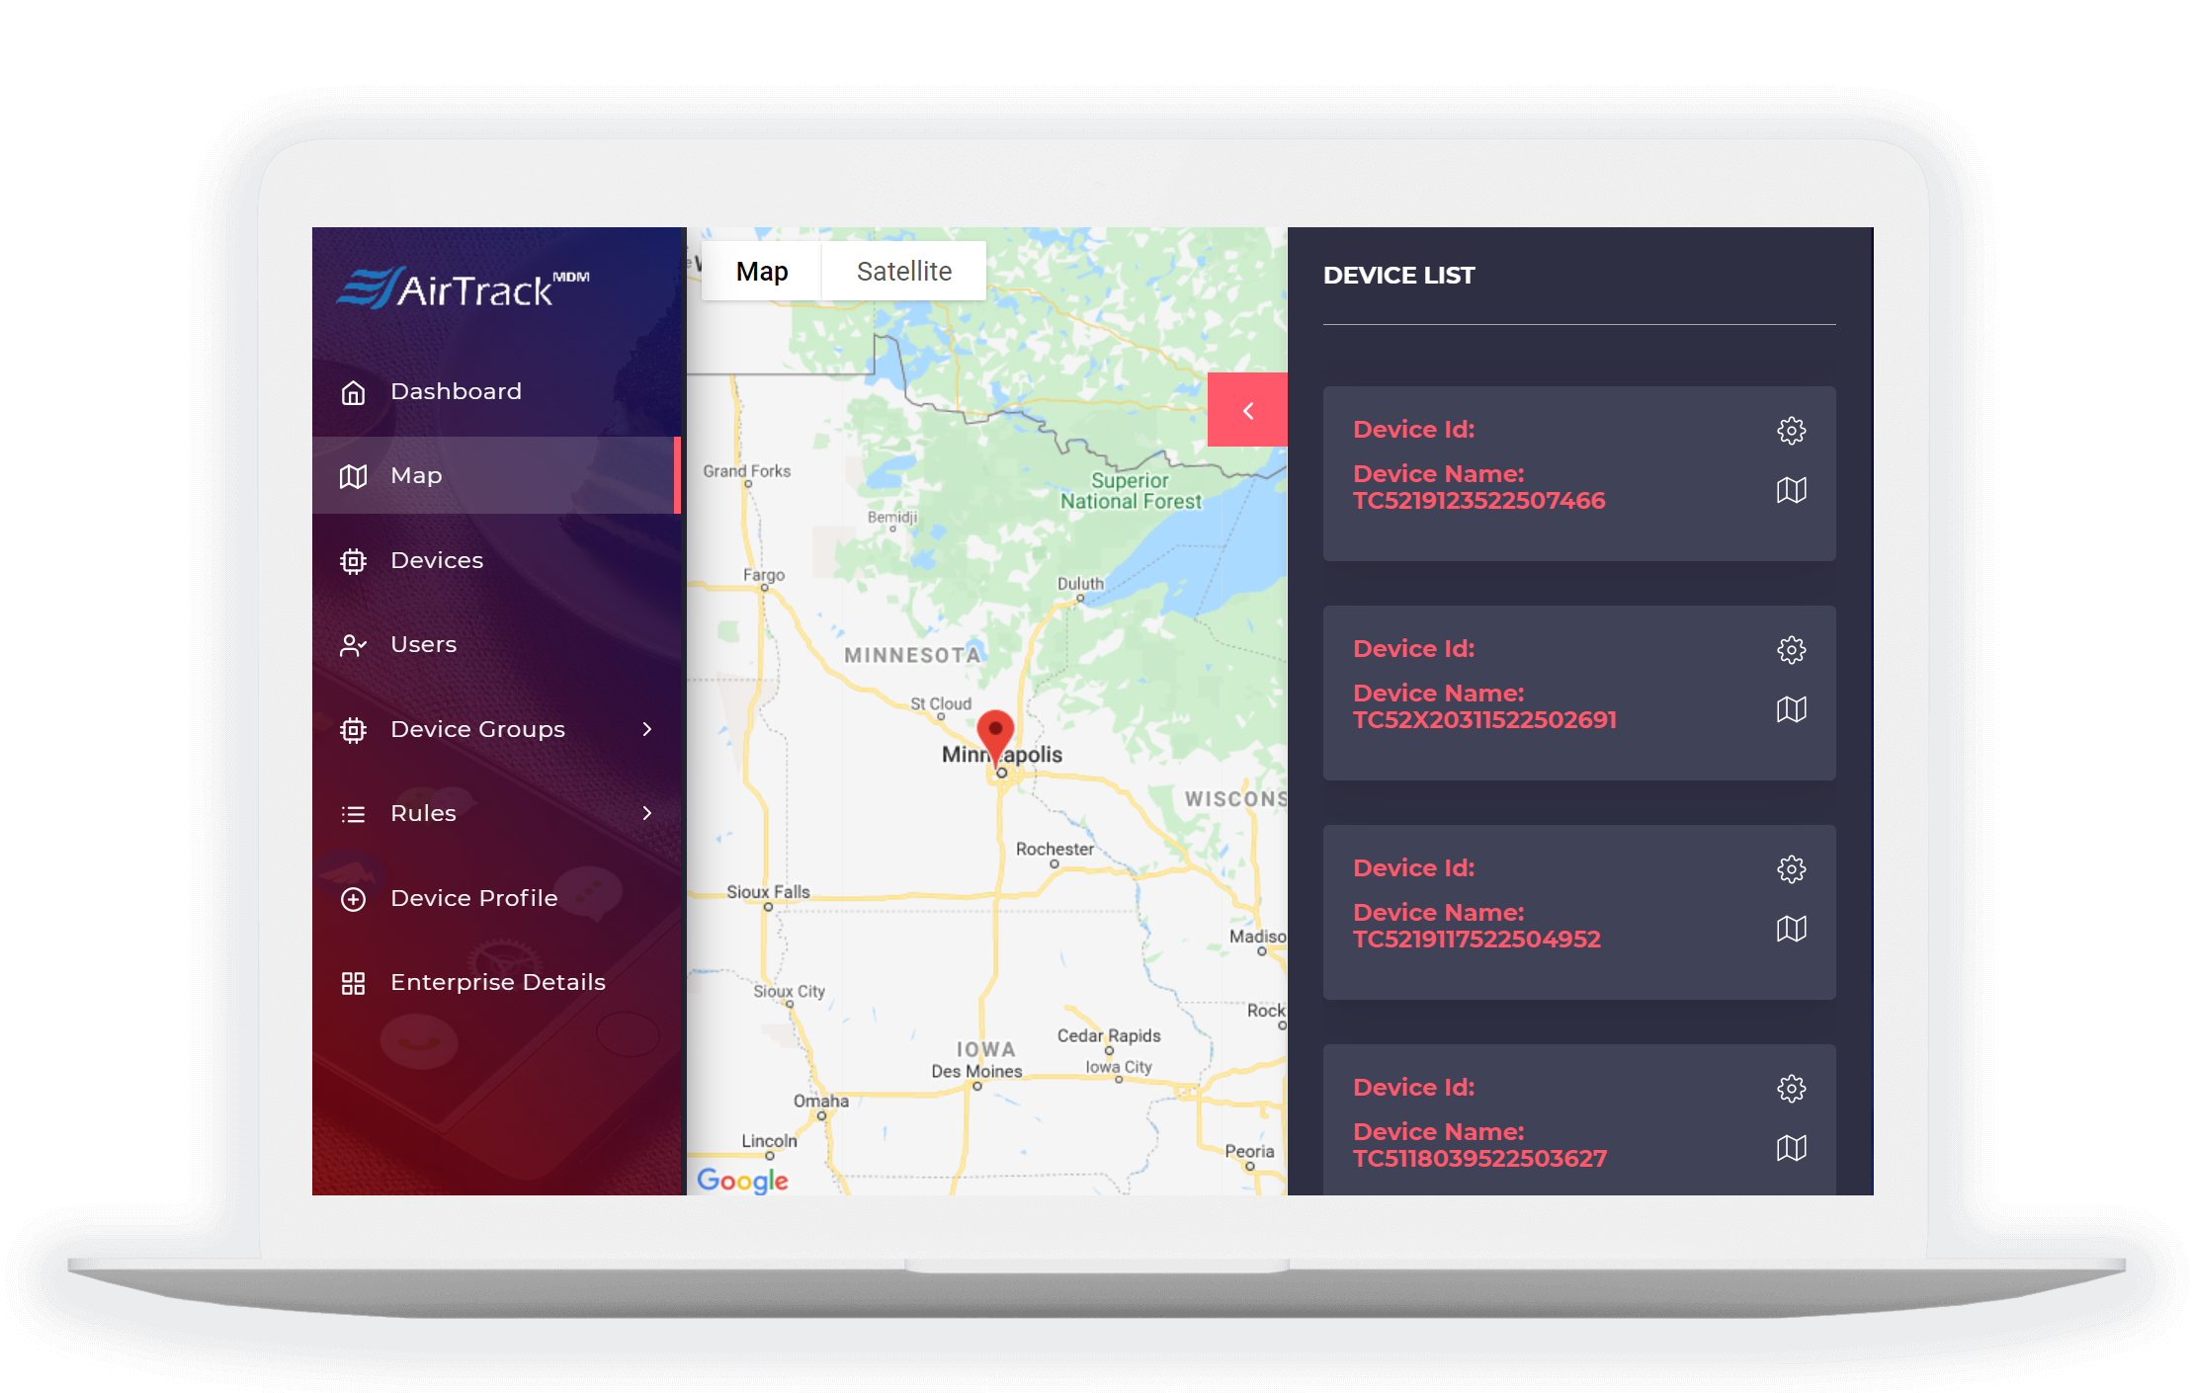This screenshot has width=2193, height=1393.
Task: Click the Map sidebar icon
Action: 353,476
